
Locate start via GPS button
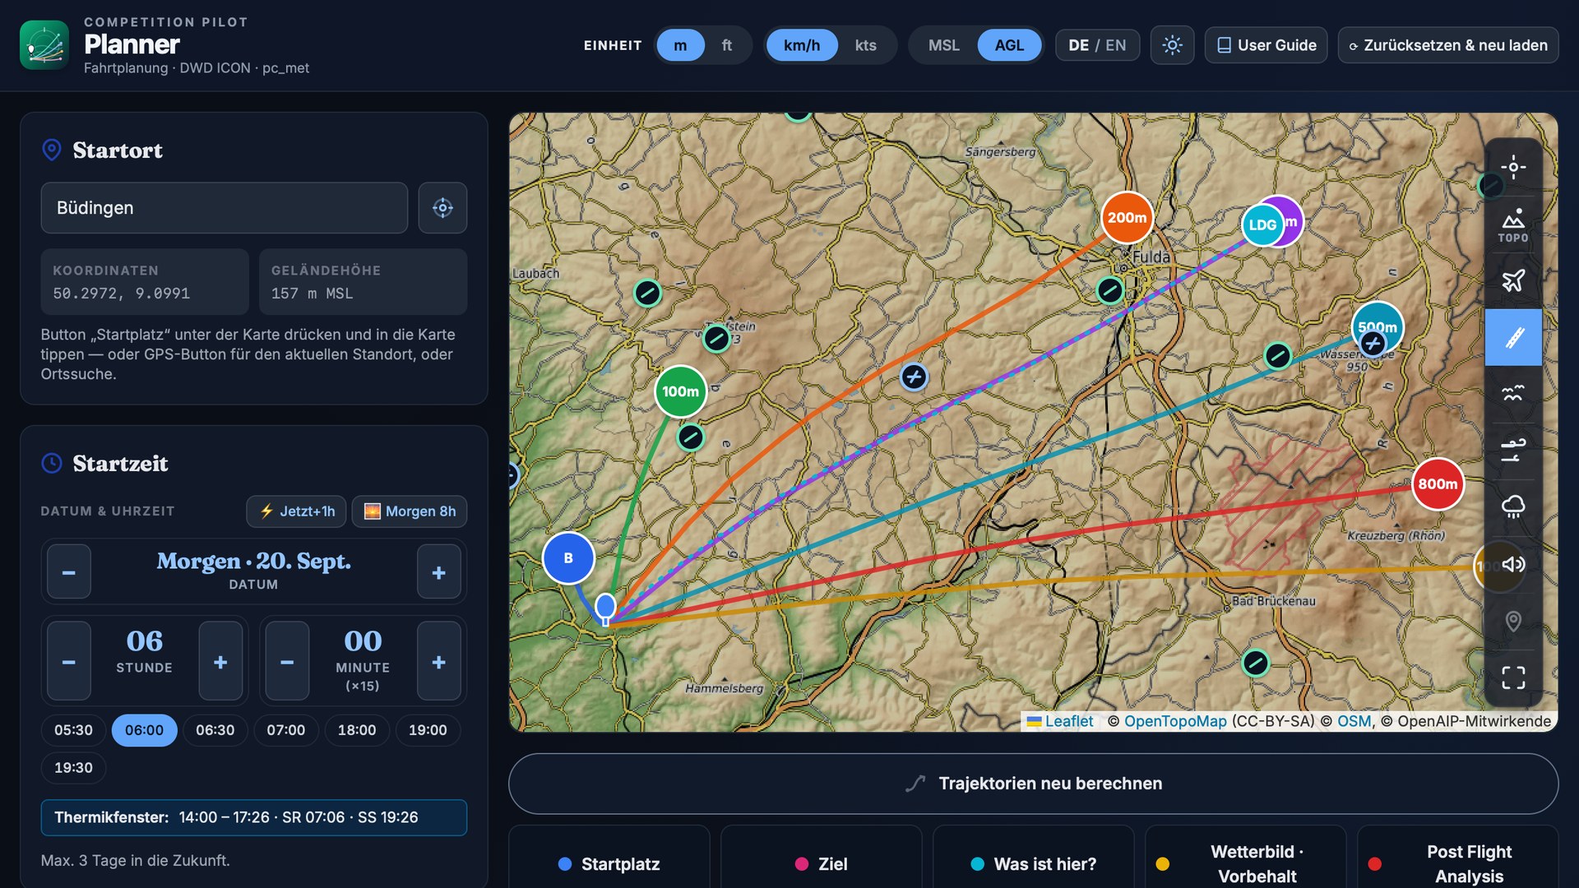tap(442, 208)
